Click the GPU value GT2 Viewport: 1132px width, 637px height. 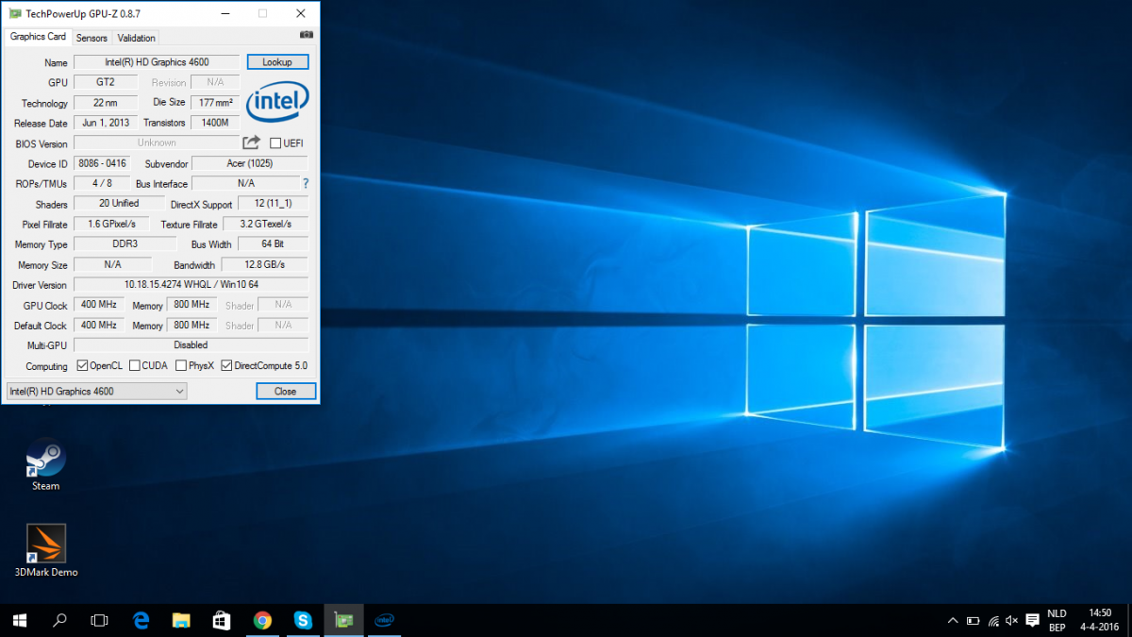coord(106,82)
